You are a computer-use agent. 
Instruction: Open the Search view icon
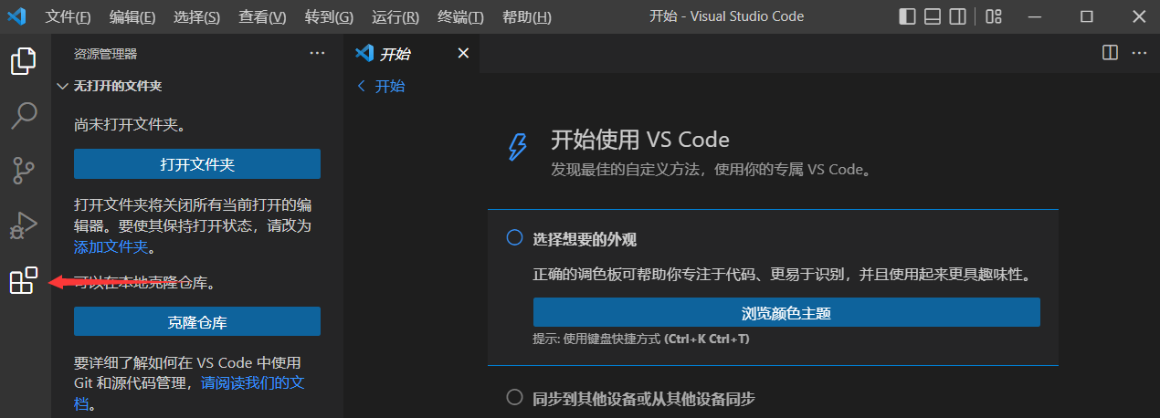[24, 115]
